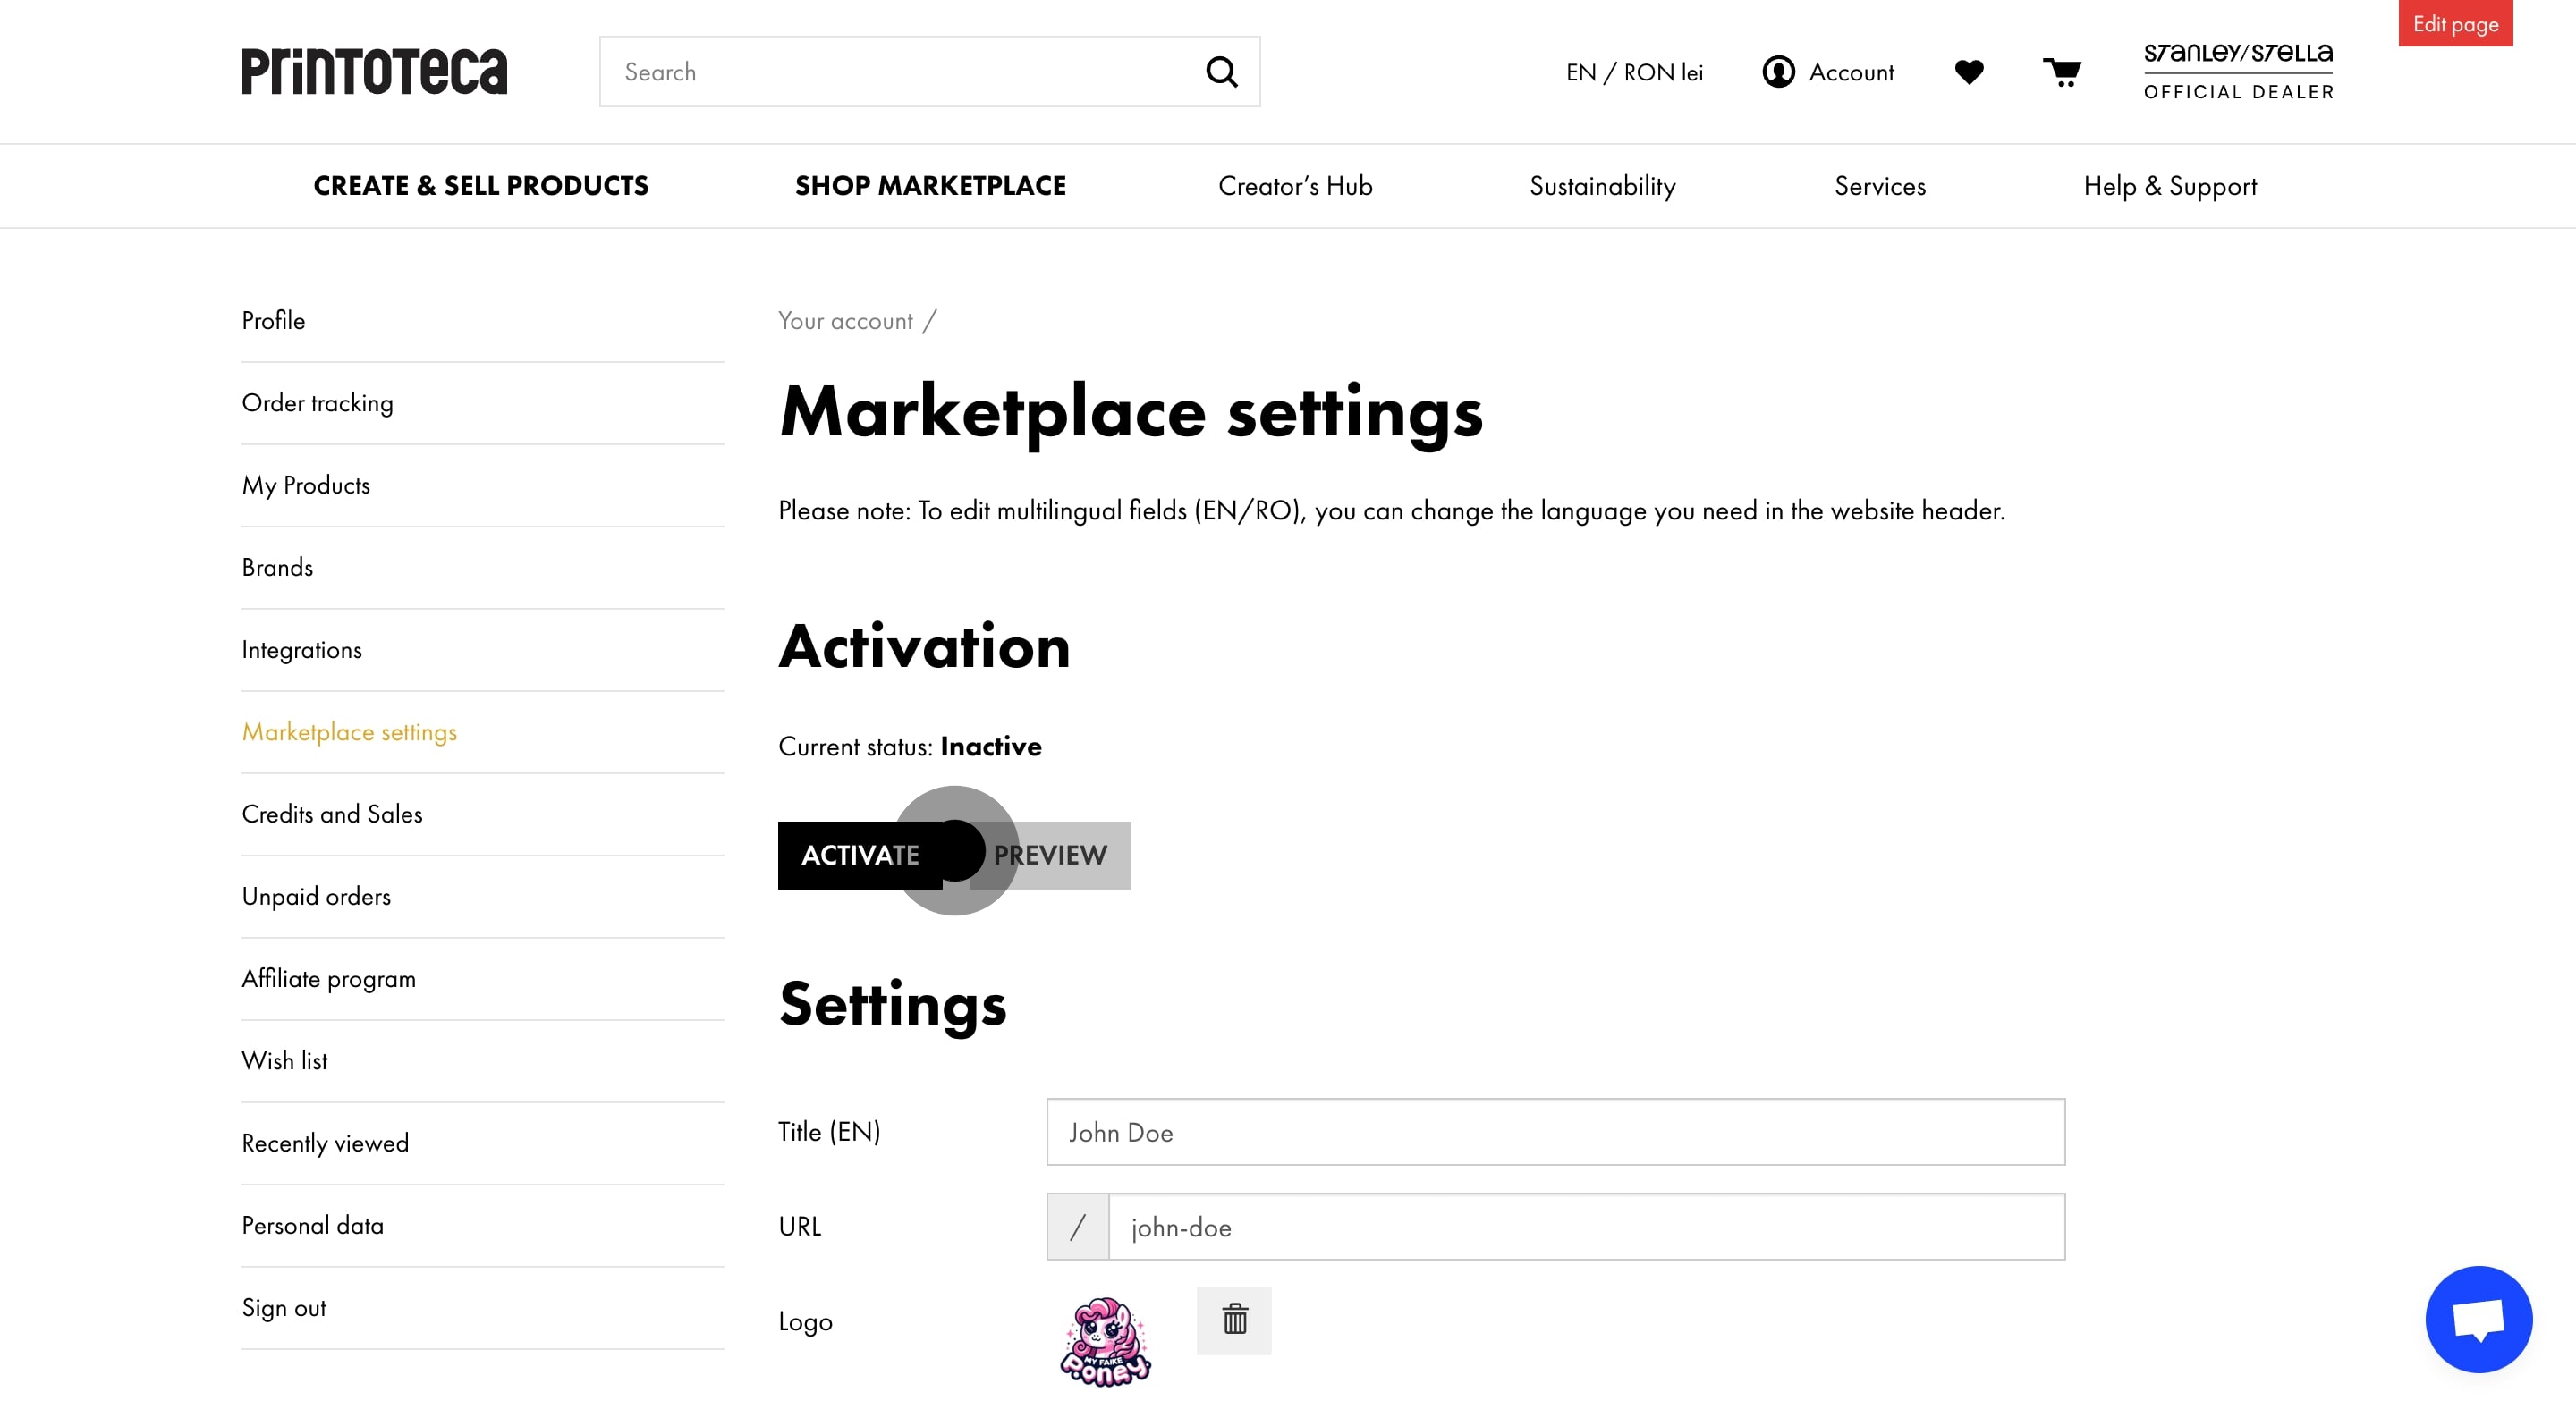The height and width of the screenshot is (1409, 2576).
Task: Click the search magnifier icon
Action: point(1221,72)
